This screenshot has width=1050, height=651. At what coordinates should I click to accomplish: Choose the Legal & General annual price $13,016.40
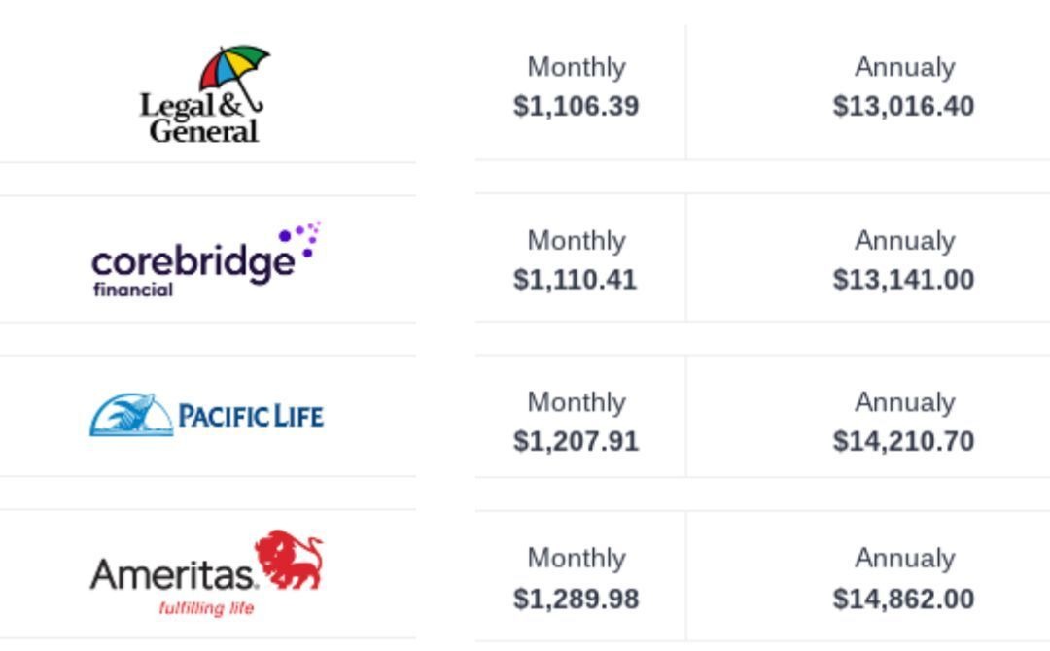903,106
